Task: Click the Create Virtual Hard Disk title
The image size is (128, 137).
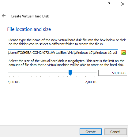Action: pos(30,16)
